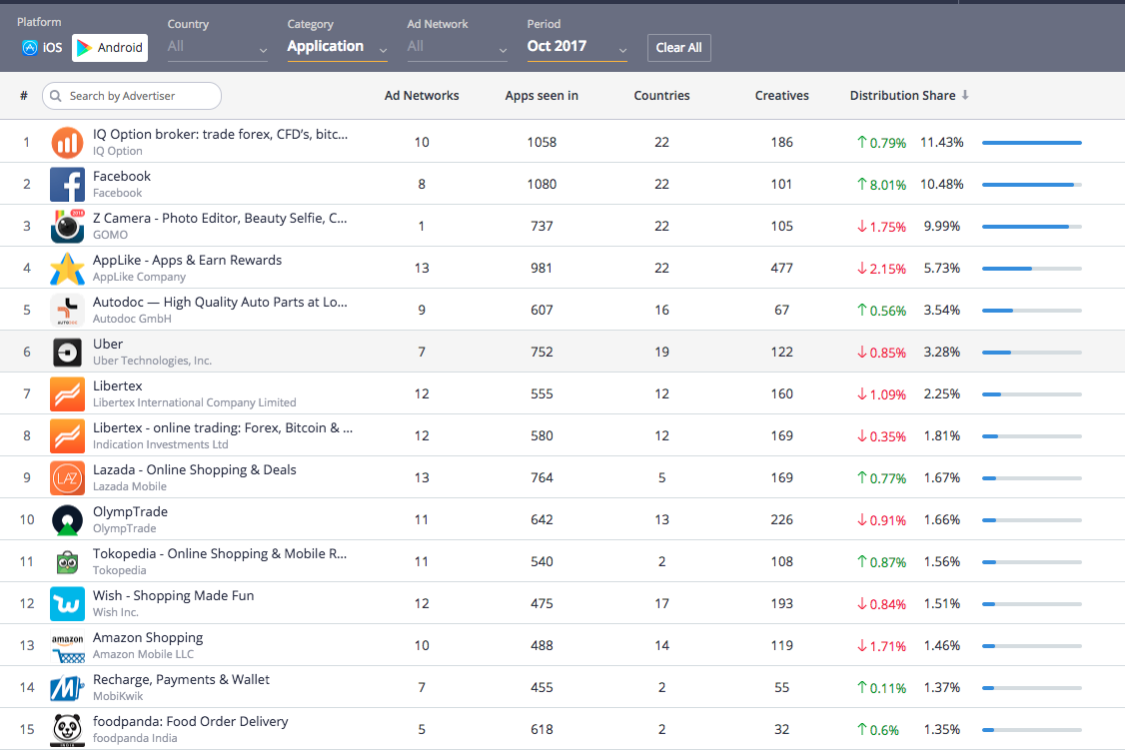Click the Clear All button
Screen dimensions: 1125x752
678,47
